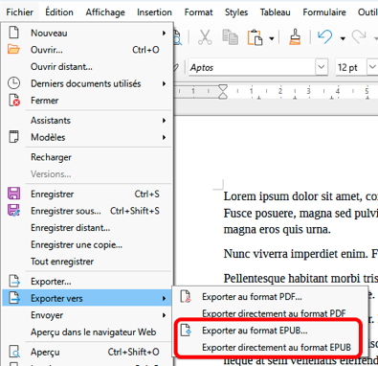Open the Paste options dropdown arrow
The image size is (378, 366).
coord(272,38)
